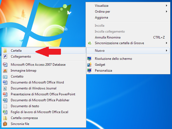Create a Documento di Microsoft Office Word
The width and height of the screenshot is (172, 129).
[44, 82]
